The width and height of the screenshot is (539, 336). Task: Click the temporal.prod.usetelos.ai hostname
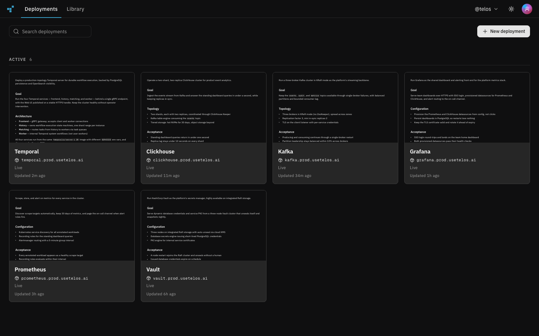[52, 160]
